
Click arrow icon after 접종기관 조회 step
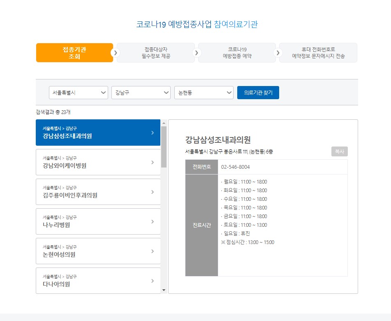pyautogui.click(x=115, y=53)
